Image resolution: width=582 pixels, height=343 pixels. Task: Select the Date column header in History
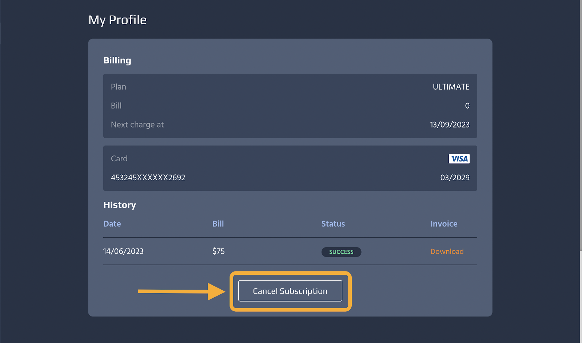(x=112, y=224)
